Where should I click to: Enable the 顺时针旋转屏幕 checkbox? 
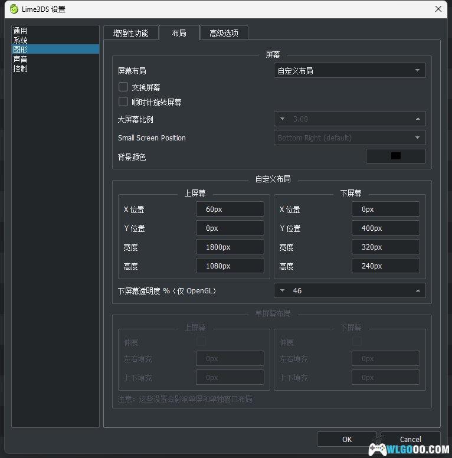(x=123, y=102)
